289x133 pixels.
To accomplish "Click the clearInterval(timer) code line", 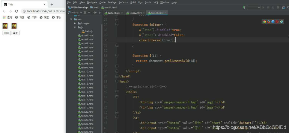I will tap(157, 40).
